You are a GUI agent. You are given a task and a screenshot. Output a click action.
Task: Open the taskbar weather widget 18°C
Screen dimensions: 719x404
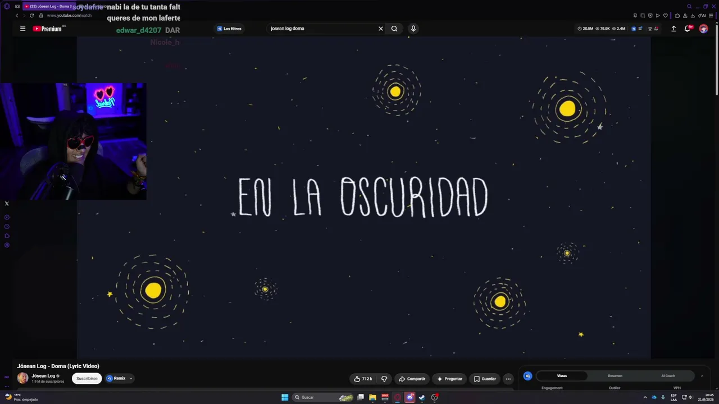[x=21, y=397]
